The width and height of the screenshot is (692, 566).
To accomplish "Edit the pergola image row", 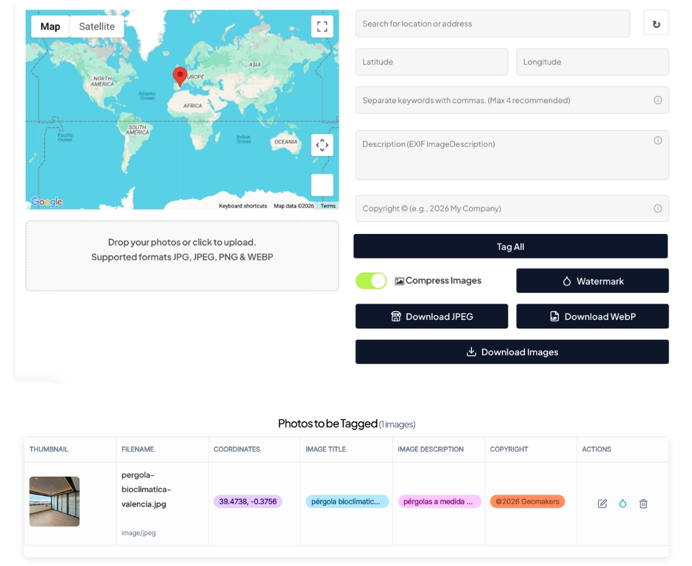I will click(x=602, y=504).
